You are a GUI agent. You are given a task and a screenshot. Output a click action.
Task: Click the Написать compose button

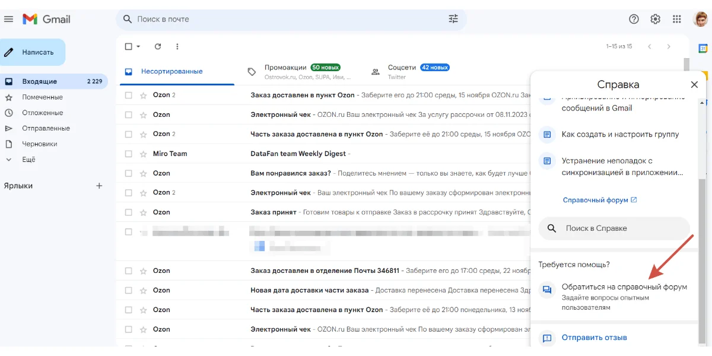pyautogui.click(x=33, y=52)
